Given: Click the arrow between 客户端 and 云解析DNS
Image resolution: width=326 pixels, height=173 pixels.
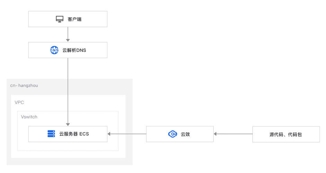Looking at the screenshot, I should click(68, 35).
